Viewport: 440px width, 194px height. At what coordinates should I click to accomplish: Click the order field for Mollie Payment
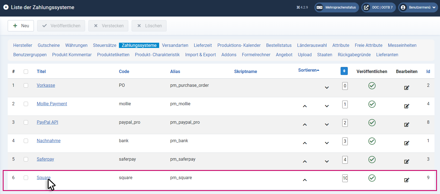click(x=345, y=104)
